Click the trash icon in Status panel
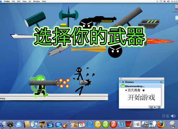 (x=159, y=107)
